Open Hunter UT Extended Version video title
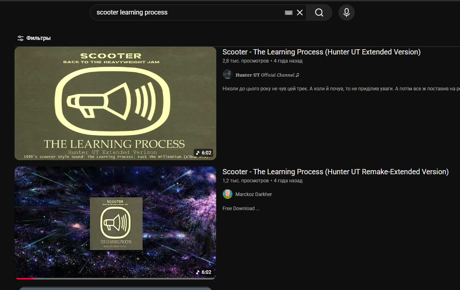This screenshot has height=290, width=460. 321,52
